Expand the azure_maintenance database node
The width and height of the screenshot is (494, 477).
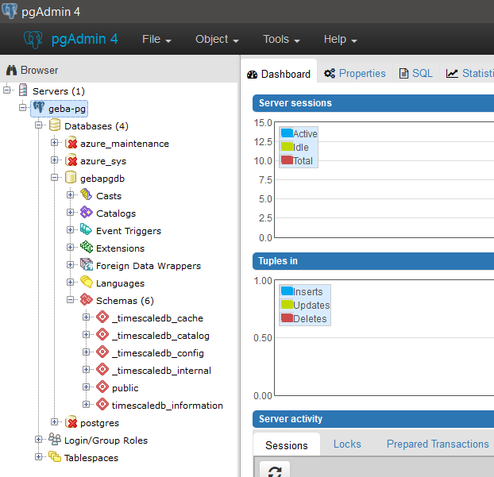pyautogui.click(x=55, y=143)
